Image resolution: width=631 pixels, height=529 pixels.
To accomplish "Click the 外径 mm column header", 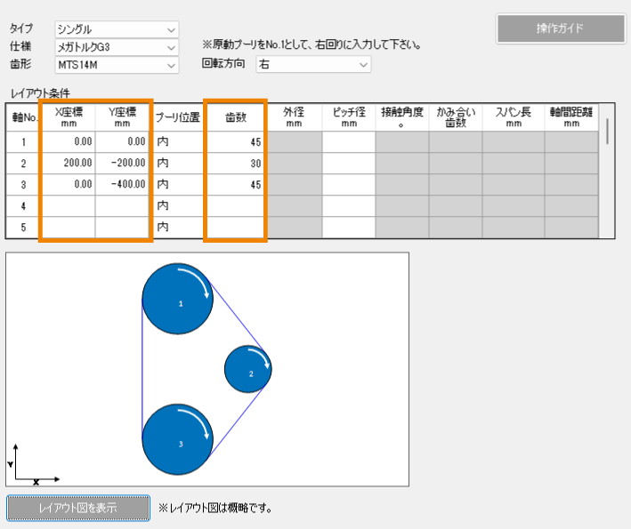I will pos(295,117).
